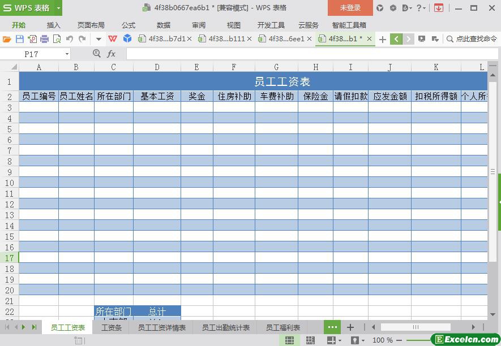Click the Redo arrow icon
This screenshot has width=501, height=346.
[x=82, y=39]
